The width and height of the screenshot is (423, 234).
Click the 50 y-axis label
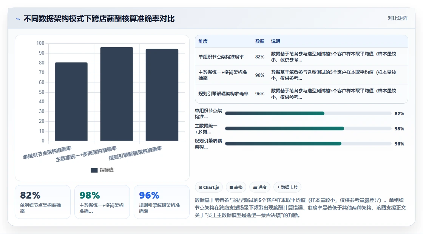[42, 92]
